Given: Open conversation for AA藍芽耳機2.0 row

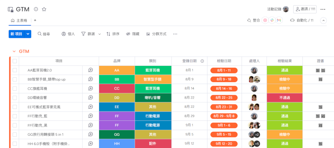Looking at the screenshot, I should pos(91,70).
